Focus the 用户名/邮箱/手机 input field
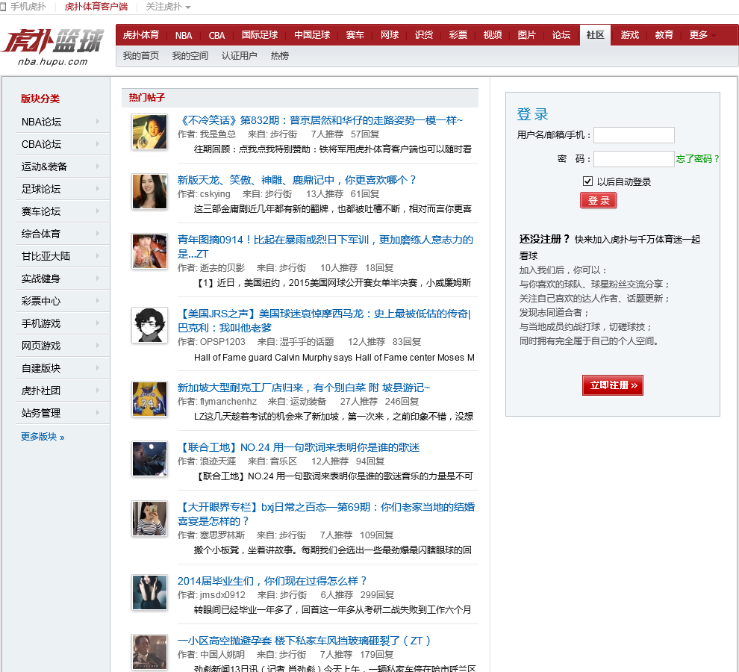Viewport: 739px width, 672px height. coord(634,135)
